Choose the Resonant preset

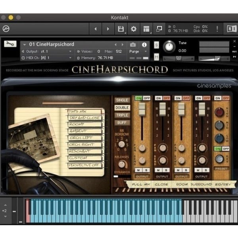85,151
